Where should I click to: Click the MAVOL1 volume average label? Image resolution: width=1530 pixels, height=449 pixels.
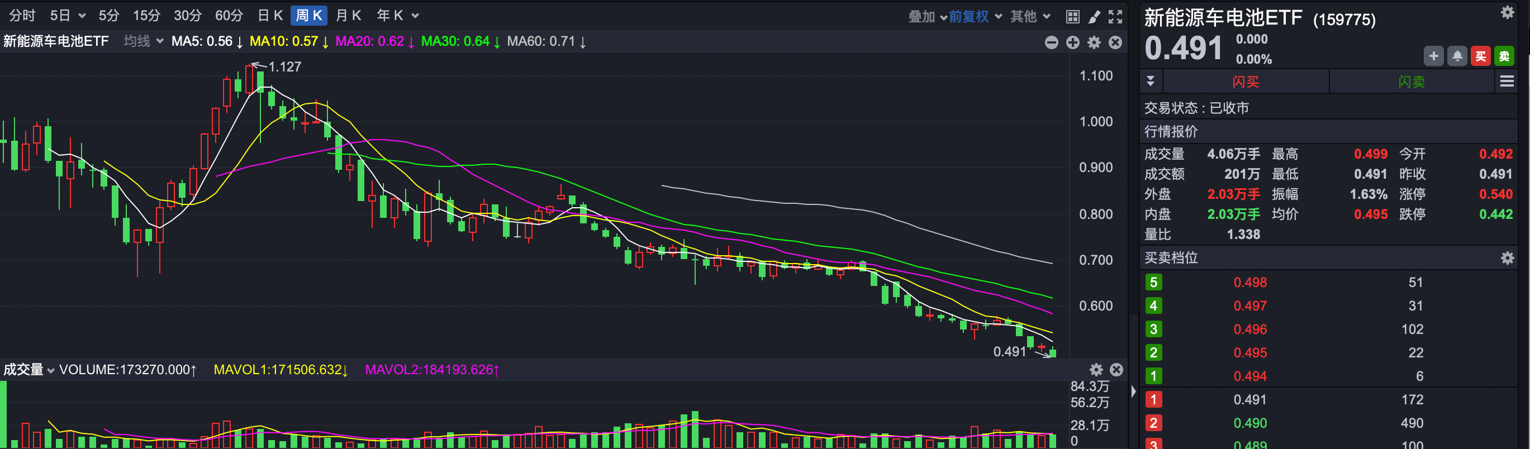281,369
